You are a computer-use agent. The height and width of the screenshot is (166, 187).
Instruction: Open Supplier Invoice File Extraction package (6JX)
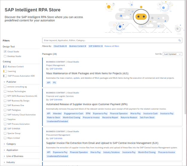pyautogui.click(x=102, y=143)
